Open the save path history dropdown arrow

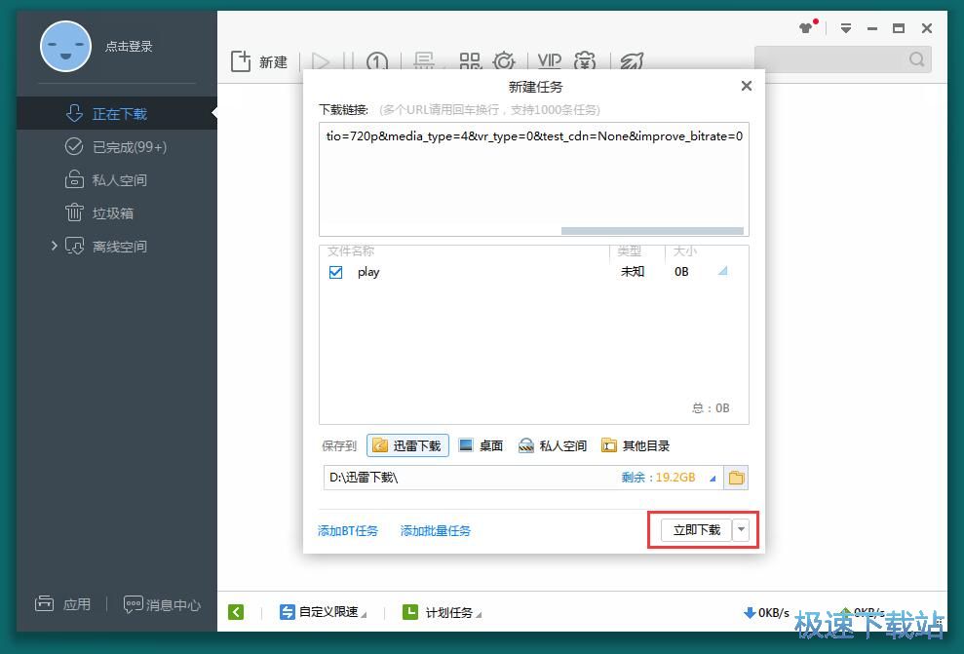click(713, 479)
